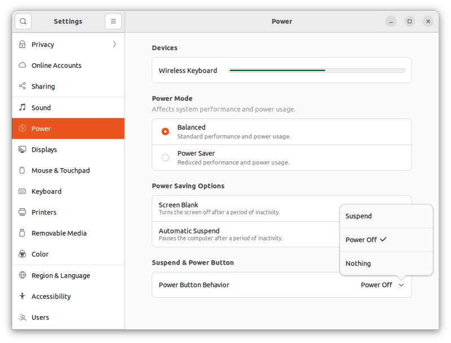Open Region & Language settings
Viewport: 451px width, 343px height.
coord(68,275)
